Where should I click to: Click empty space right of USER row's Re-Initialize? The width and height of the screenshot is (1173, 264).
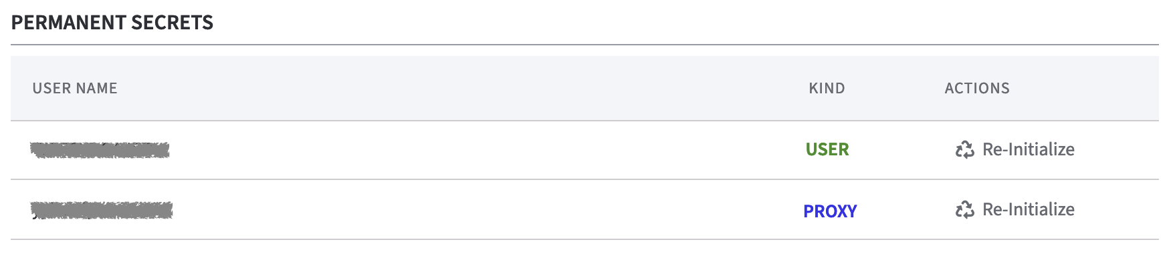pos(1117,150)
